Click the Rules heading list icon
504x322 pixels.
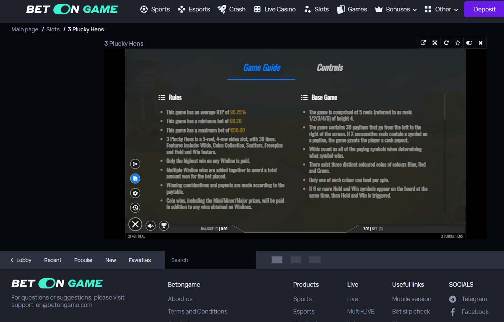pos(162,97)
